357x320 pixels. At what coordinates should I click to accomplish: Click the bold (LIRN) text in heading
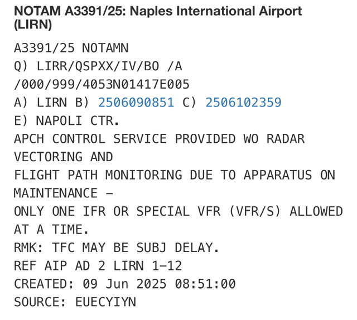(x=33, y=25)
